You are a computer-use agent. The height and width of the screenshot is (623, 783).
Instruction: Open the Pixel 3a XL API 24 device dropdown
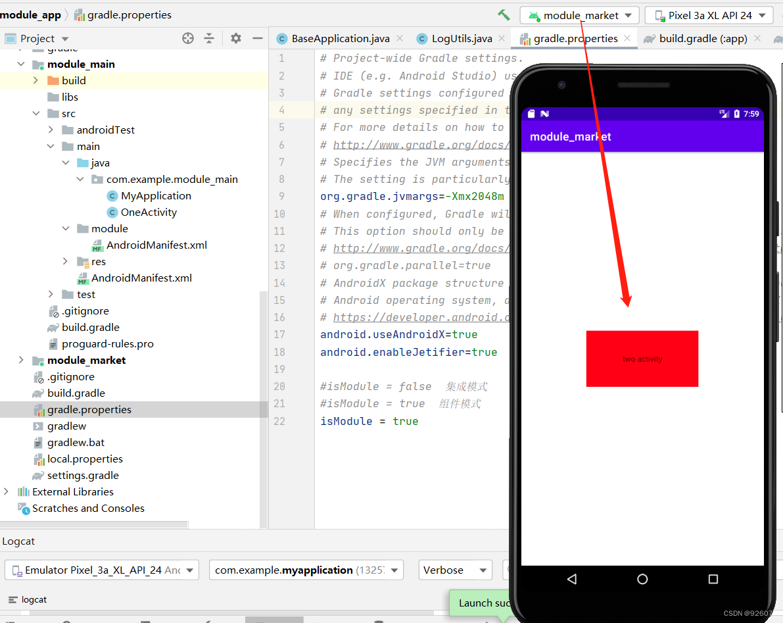pos(710,16)
